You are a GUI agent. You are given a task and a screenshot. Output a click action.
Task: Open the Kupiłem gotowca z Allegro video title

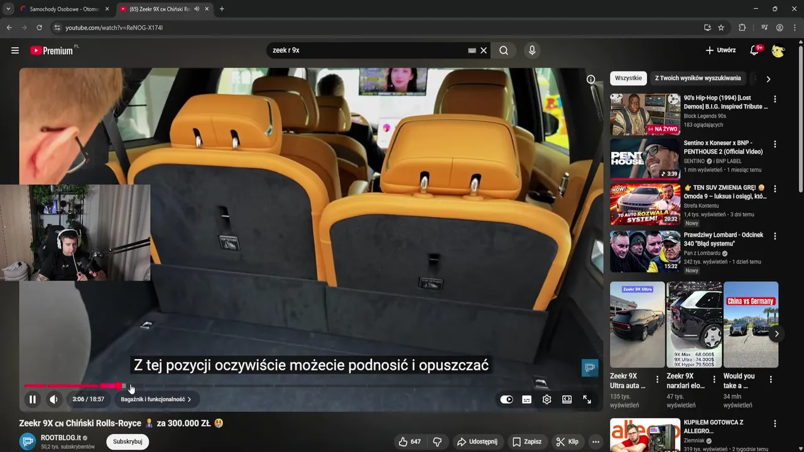(x=714, y=426)
